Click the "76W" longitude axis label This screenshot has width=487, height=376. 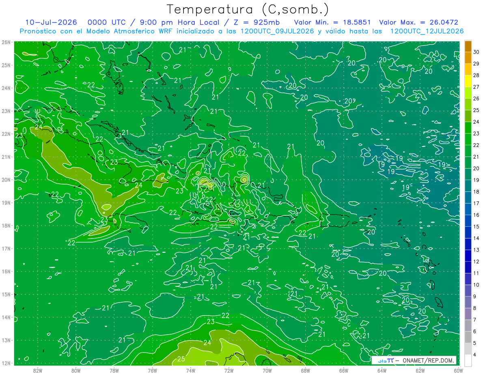click(x=152, y=371)
